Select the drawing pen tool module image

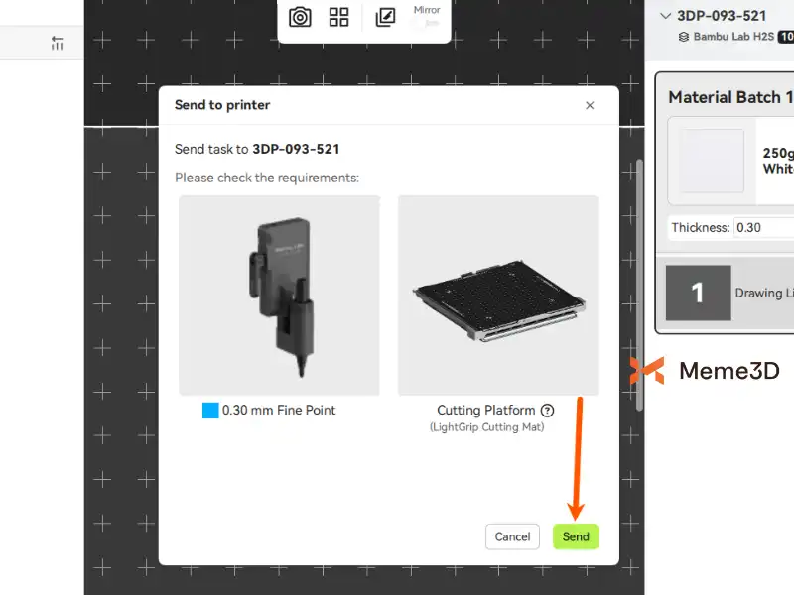tap(279, 296)
